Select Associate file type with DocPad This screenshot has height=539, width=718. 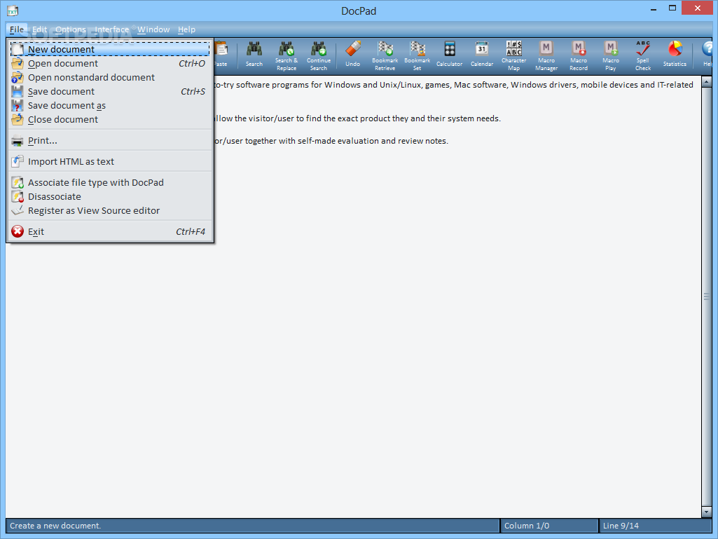pyautogui.click(x=110, y=182)
